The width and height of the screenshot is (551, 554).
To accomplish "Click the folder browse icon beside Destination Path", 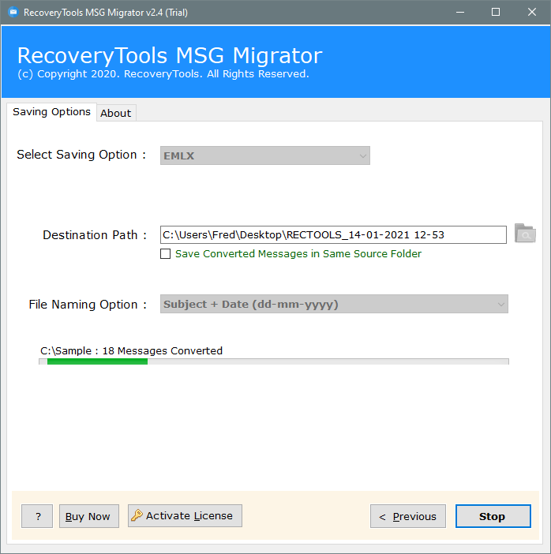I will point(525,233).
